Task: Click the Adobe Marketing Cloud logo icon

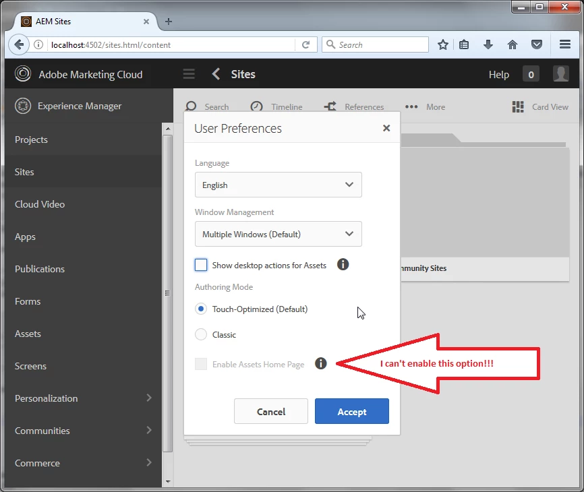Action: 23,73
